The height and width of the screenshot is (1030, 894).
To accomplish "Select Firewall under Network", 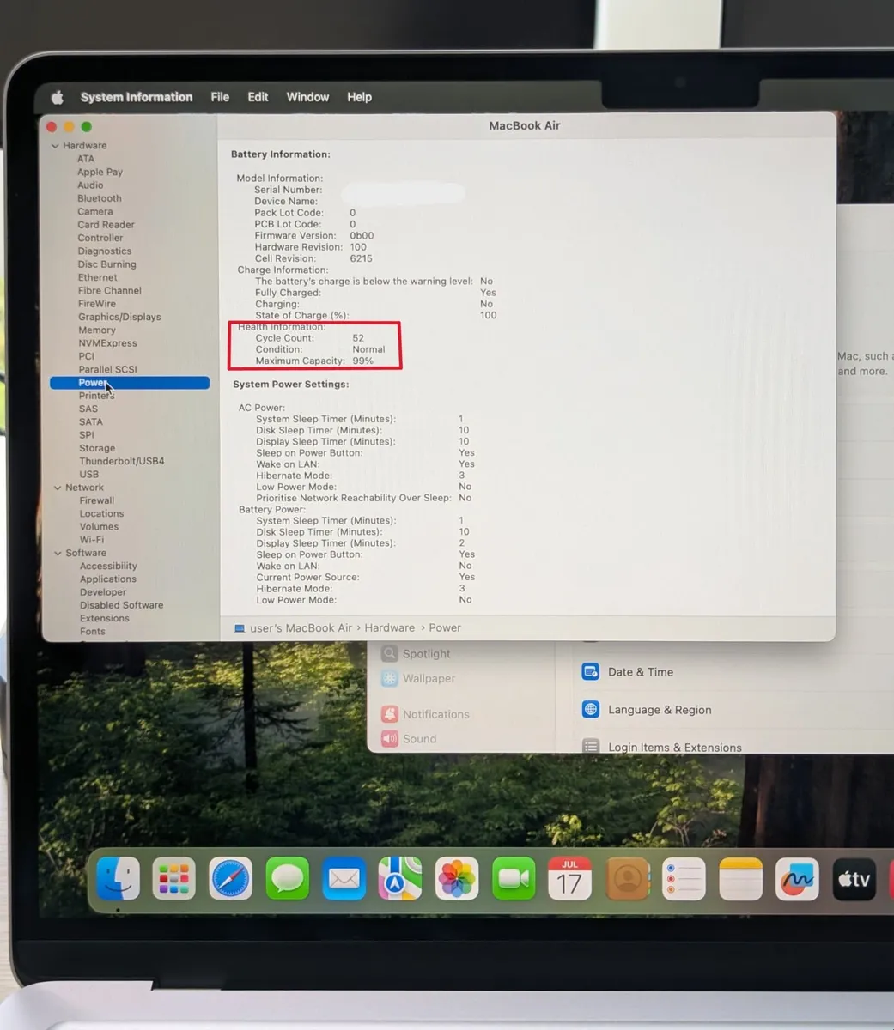I will pyautogui.click(x=97, y=500).
